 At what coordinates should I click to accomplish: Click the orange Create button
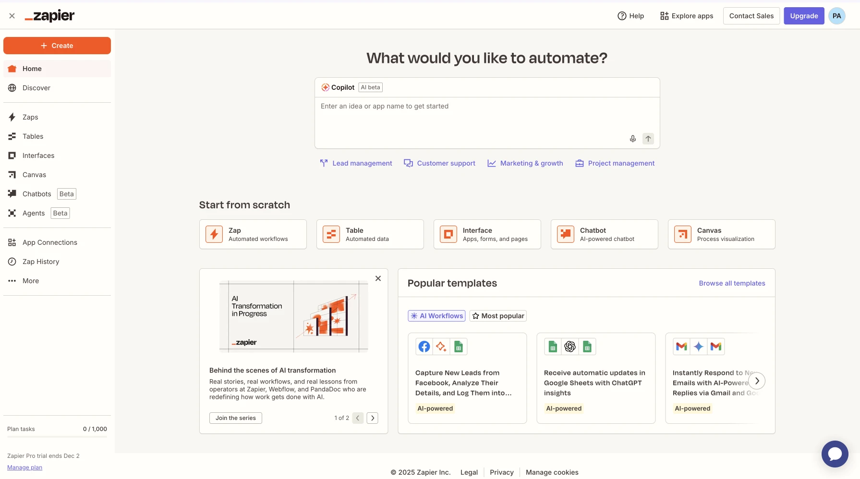(57, 46)
